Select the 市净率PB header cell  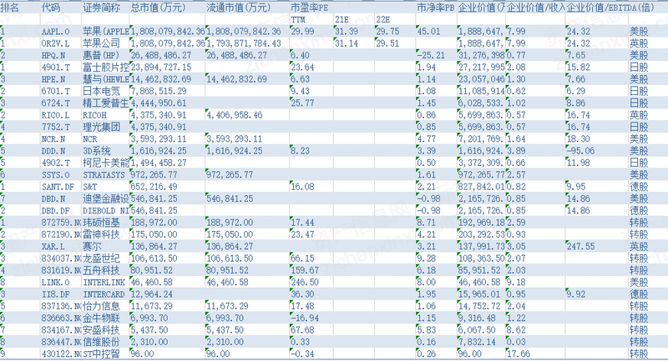pyautogui.click(x=435, y=8)
